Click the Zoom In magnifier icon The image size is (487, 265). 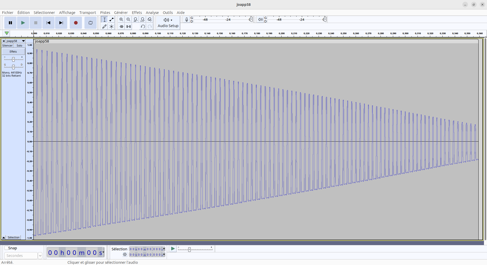[121, 19]
